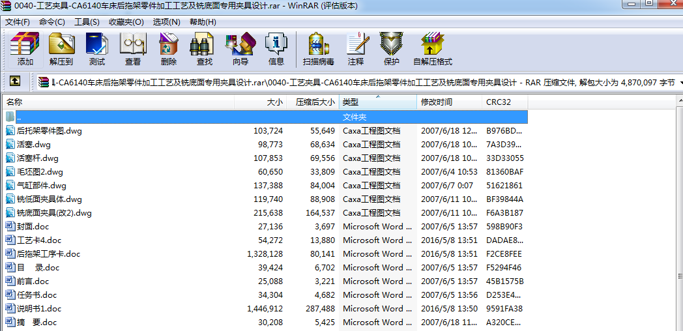Sort by the 类型 column header
The image size is (683, 331).
(377, 102)
